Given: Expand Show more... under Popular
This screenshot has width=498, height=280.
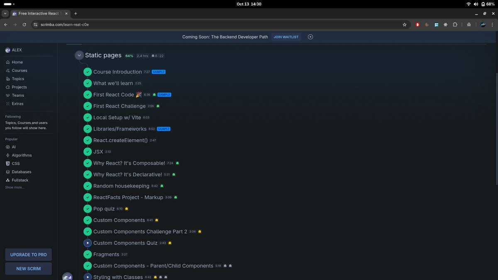Looking at the screenshot, I should tap(15, 187).
